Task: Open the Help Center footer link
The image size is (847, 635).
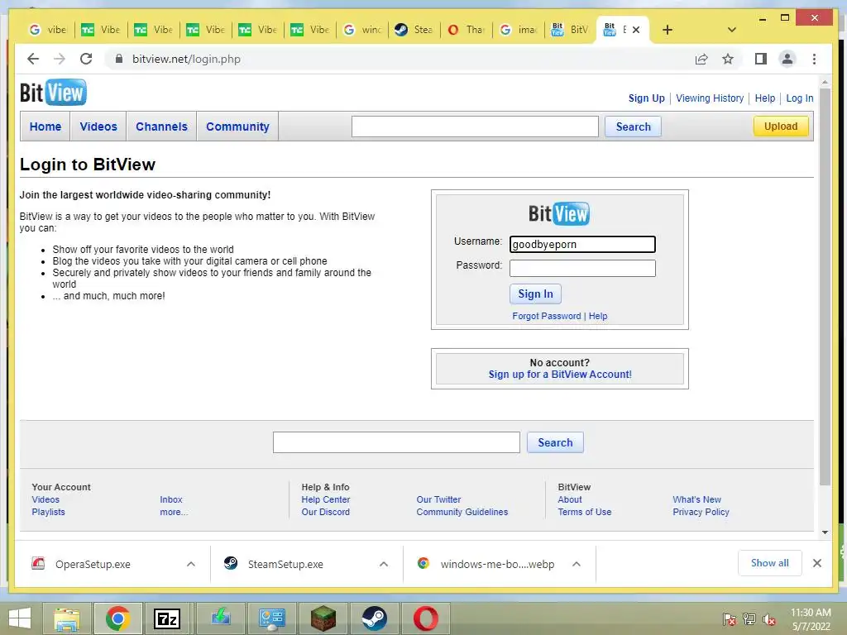Action: tap(326, 499)
